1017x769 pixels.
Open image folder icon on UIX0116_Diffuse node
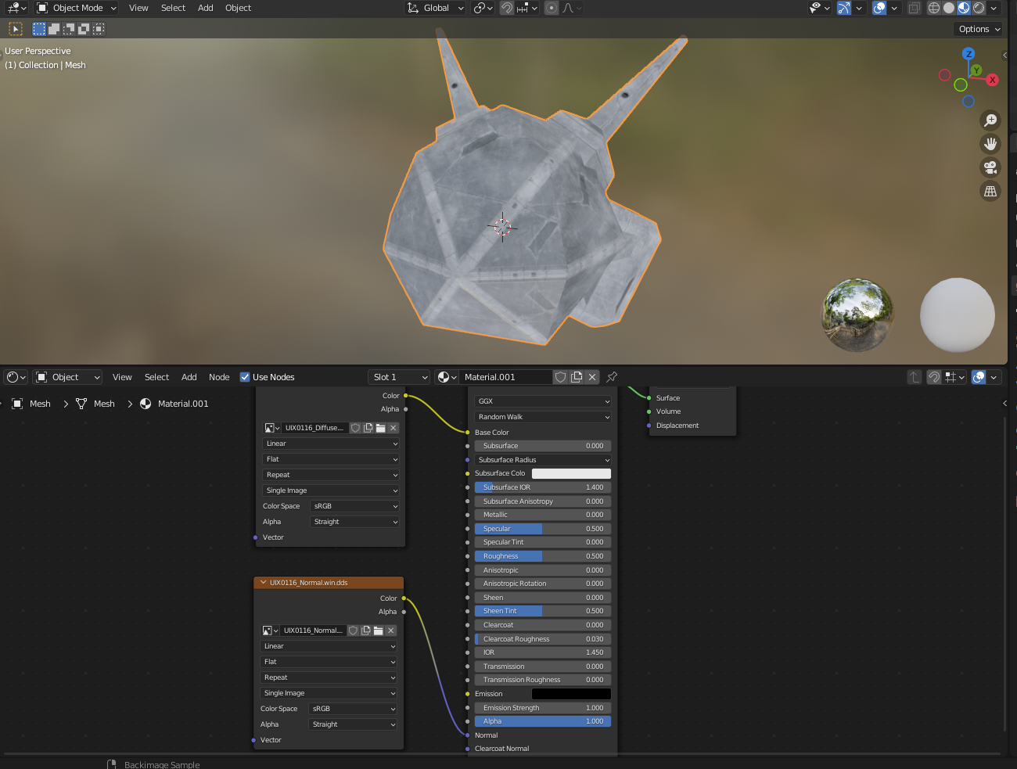381,428
